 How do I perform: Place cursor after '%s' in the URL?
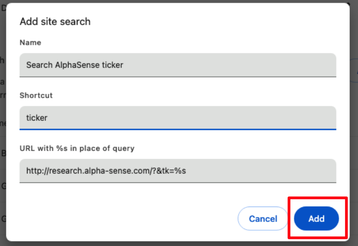(x=187, y=171)
